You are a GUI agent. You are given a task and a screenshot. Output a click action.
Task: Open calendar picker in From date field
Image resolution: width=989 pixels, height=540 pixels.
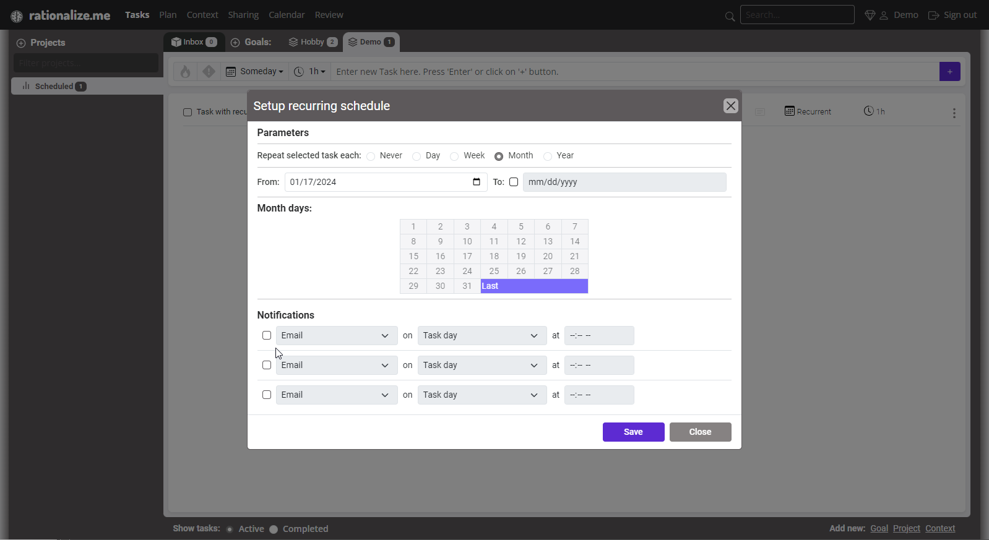pyautogui.click(x=476, y=182)
